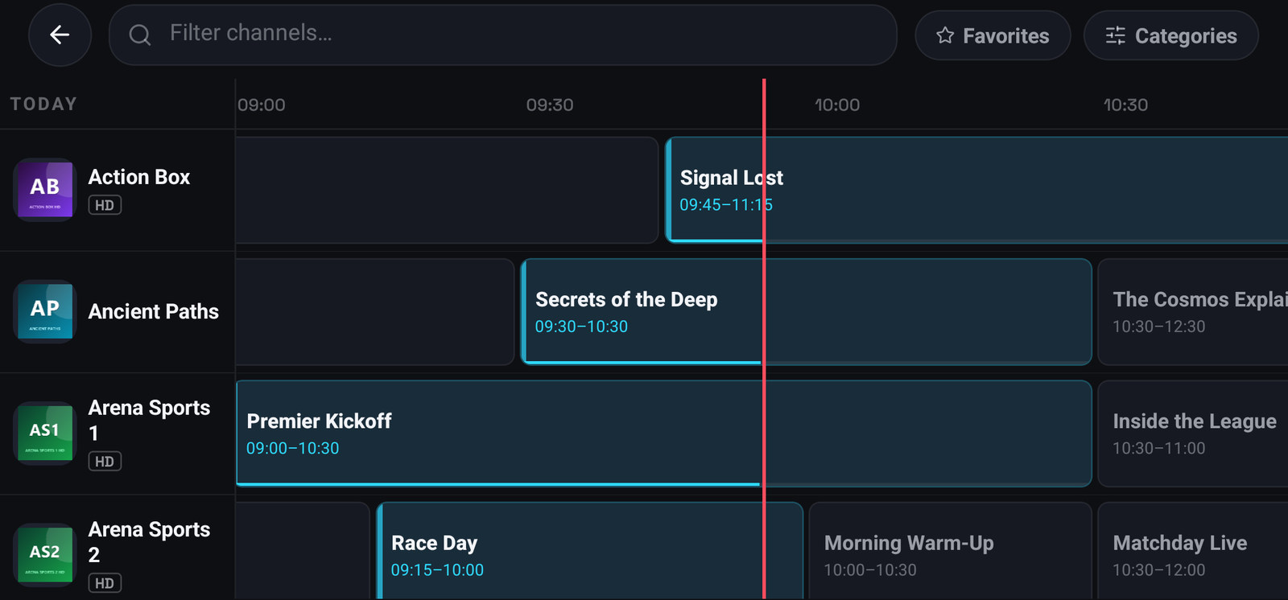
Task: Open the Morning Warm-Up program
Action: pyautogui.click(x=950, y=552)
